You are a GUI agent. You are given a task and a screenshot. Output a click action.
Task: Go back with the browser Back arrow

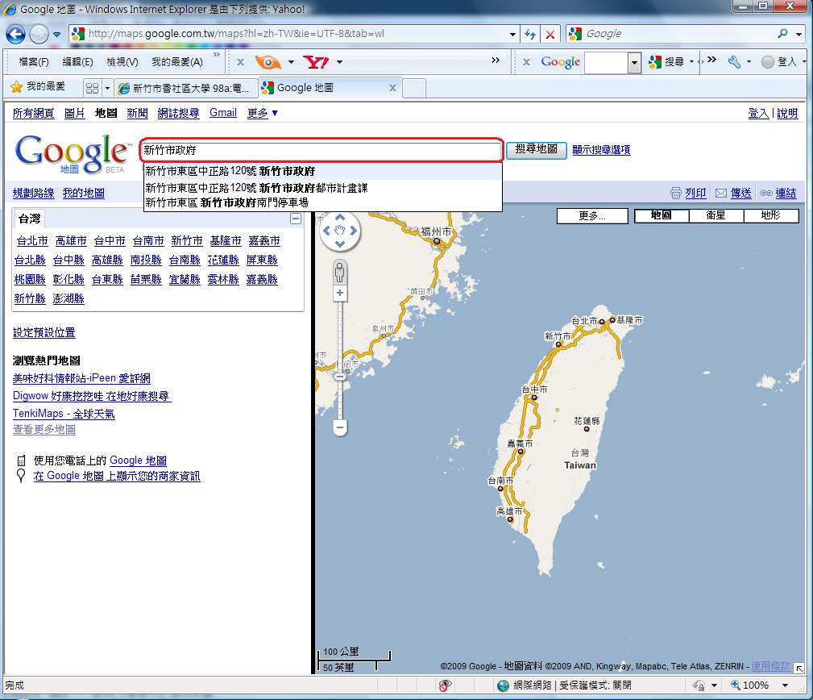[15, 34]
